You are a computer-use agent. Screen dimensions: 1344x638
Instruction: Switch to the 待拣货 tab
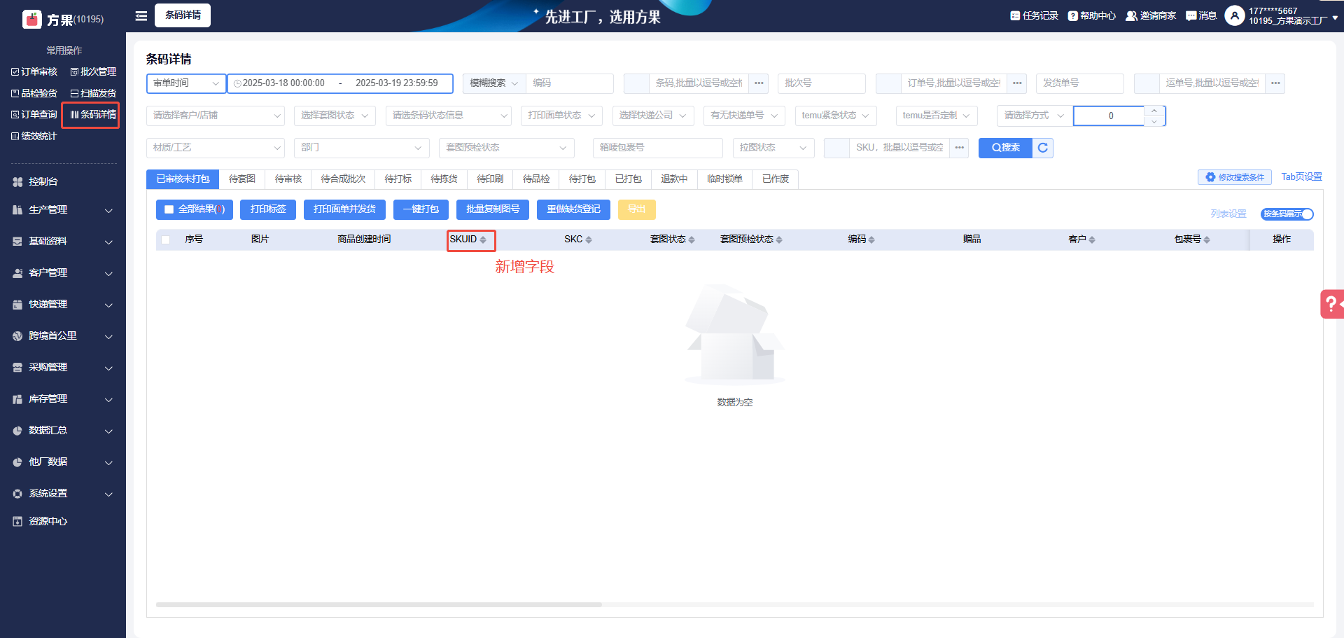pos(444,179)
